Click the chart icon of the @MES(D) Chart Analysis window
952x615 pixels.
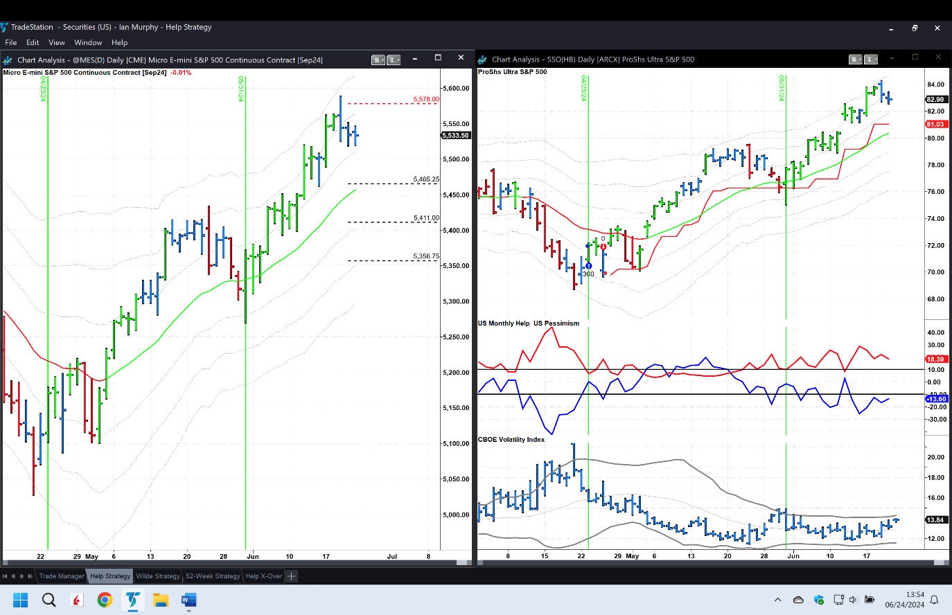[8, 60]
